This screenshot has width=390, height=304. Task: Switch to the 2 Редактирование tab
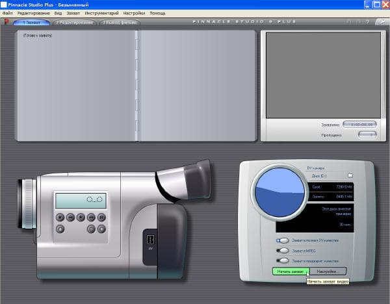75,22
